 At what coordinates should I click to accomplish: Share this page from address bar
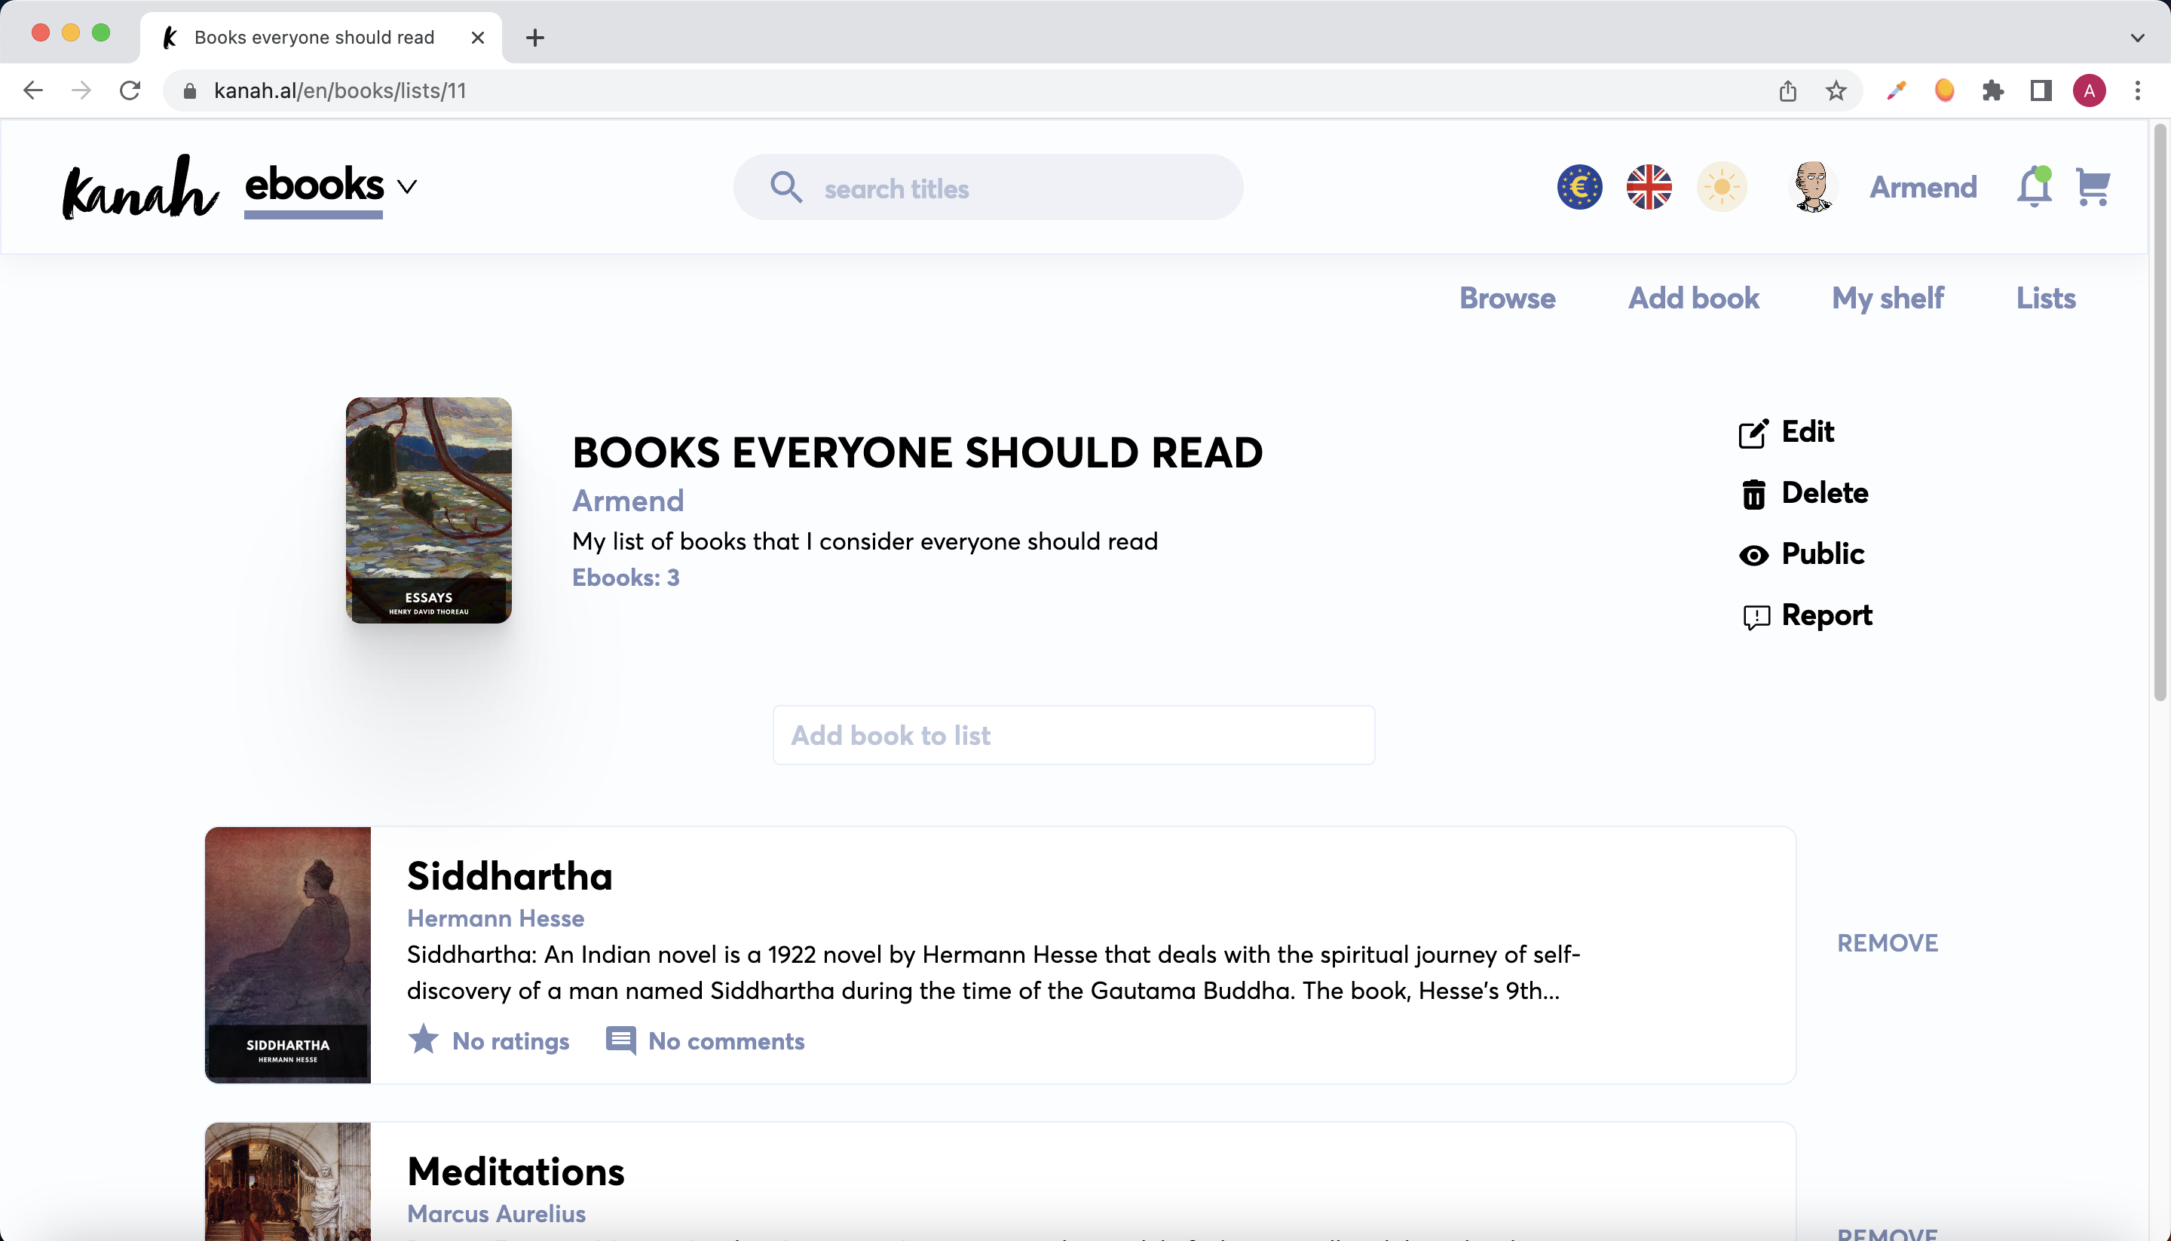(1787, 90)
